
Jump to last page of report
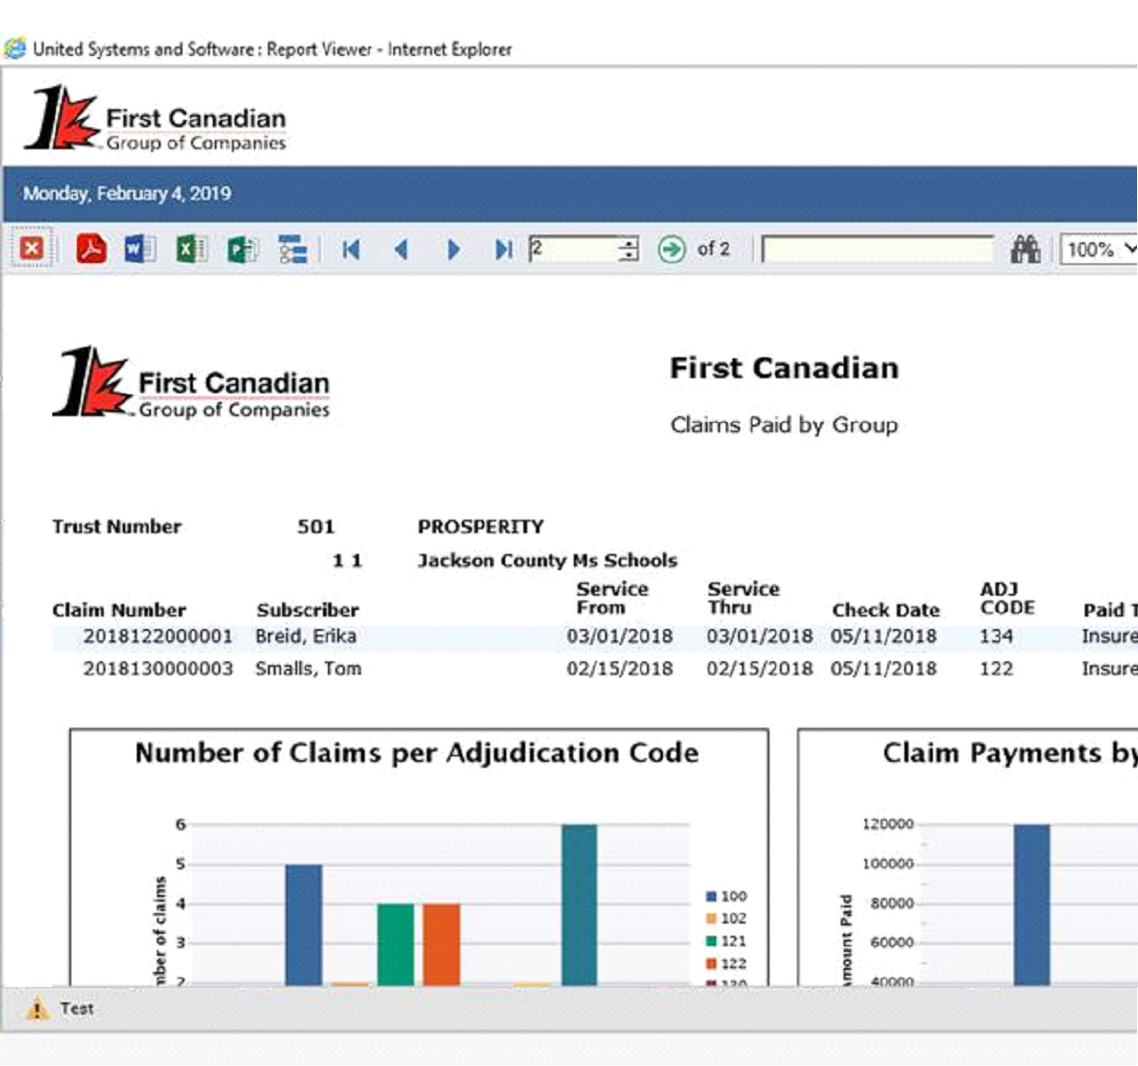click(x=503, y=250)
